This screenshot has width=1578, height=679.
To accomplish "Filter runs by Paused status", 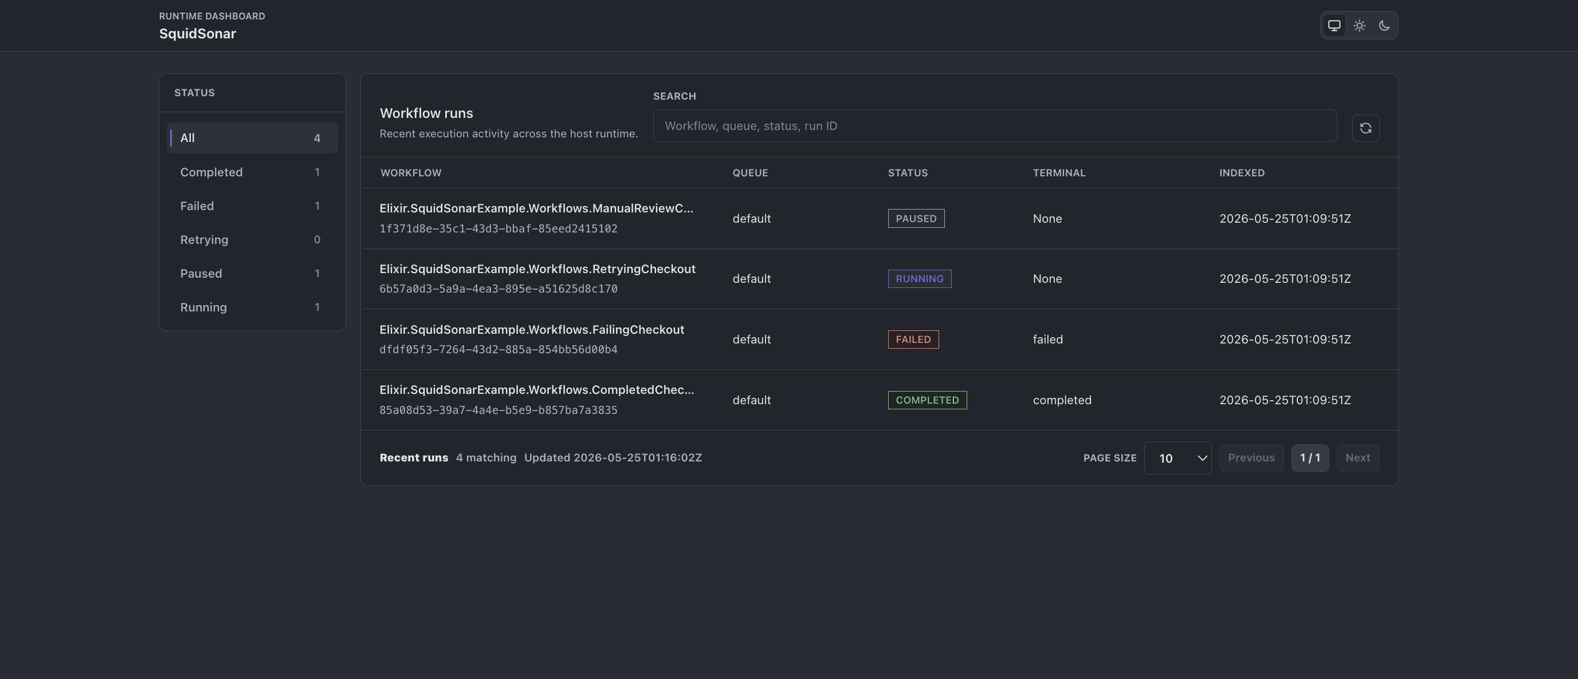I will point(252,273).
